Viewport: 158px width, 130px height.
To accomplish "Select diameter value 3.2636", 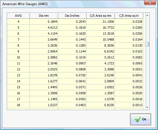I will pyautogui.click(x=44, y=45).
